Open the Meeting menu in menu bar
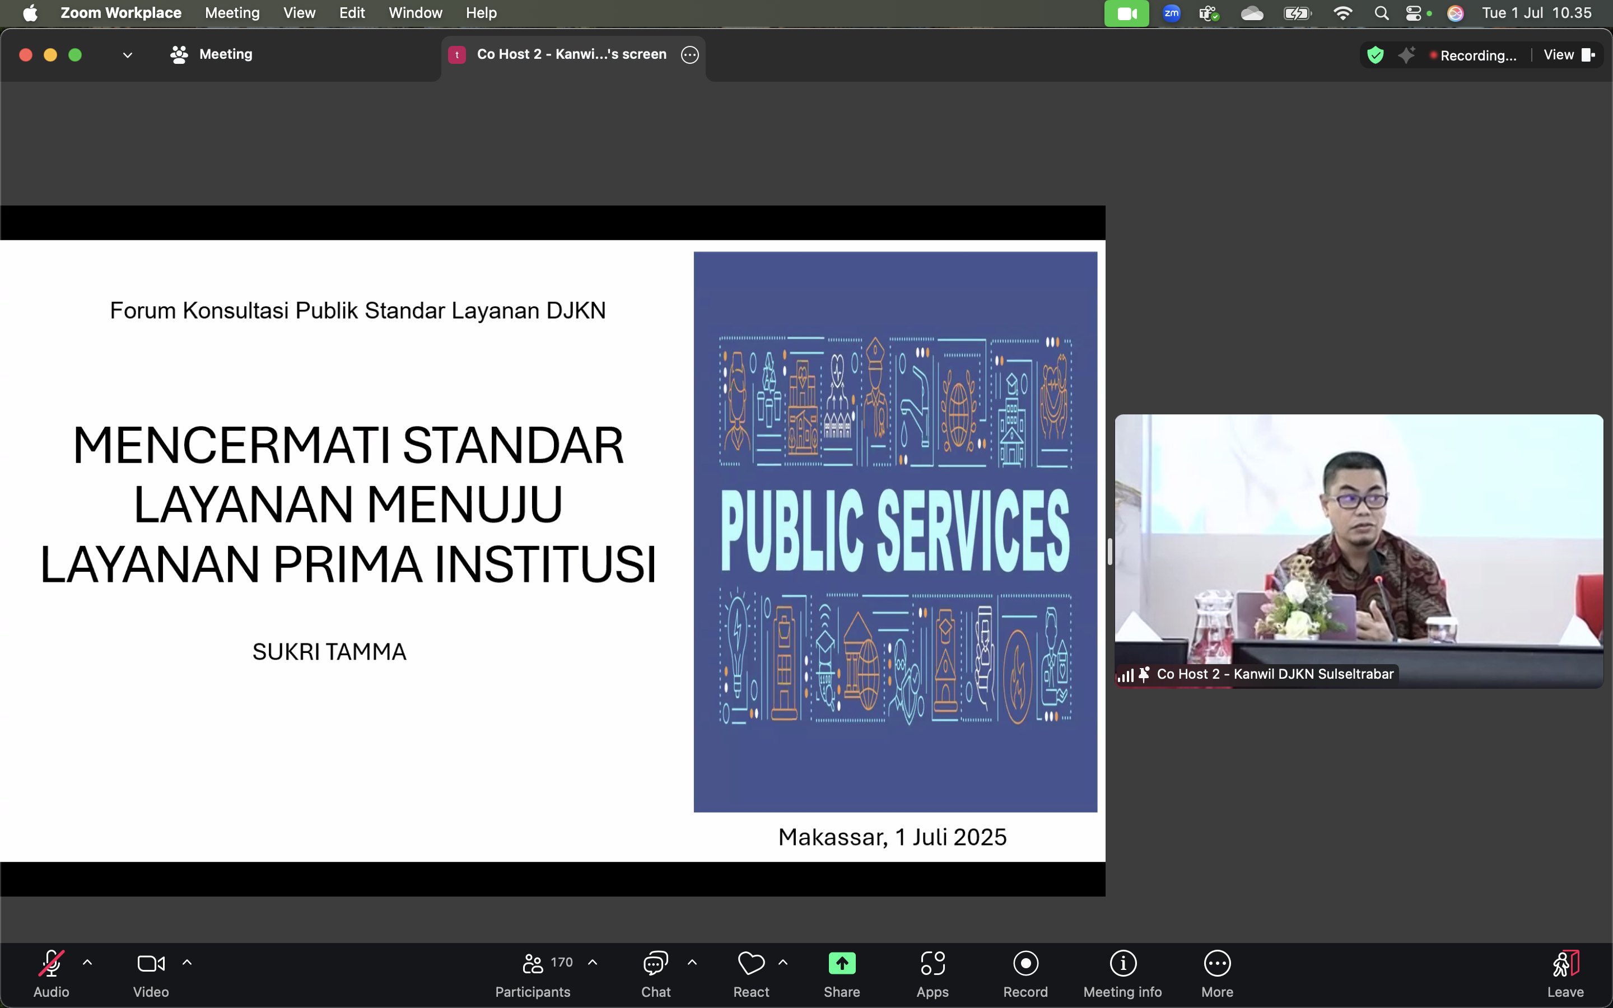This screenshot has width=1613, height=1008. (232, 13)
